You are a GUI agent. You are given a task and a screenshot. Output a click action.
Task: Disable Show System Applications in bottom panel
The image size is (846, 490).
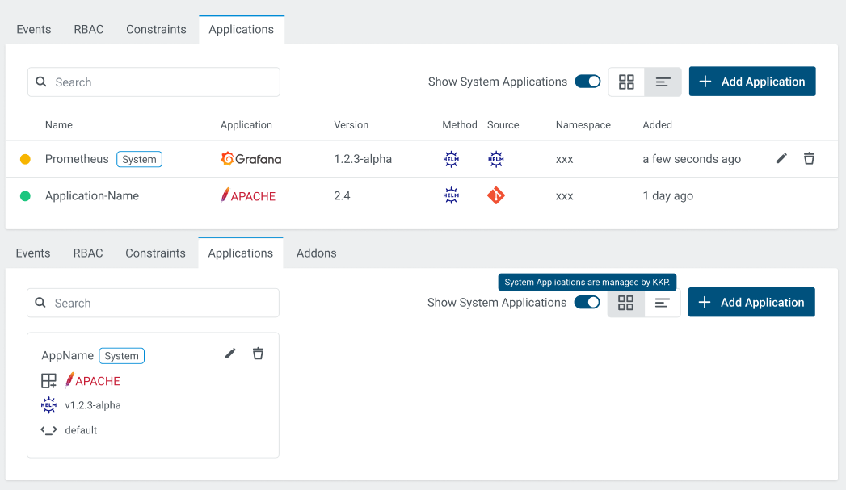pyautogui.click(x=587, y=302)
